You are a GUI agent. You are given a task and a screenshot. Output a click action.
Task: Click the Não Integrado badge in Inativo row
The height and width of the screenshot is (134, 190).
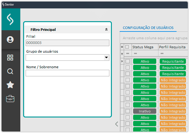(x=173, y=111)
